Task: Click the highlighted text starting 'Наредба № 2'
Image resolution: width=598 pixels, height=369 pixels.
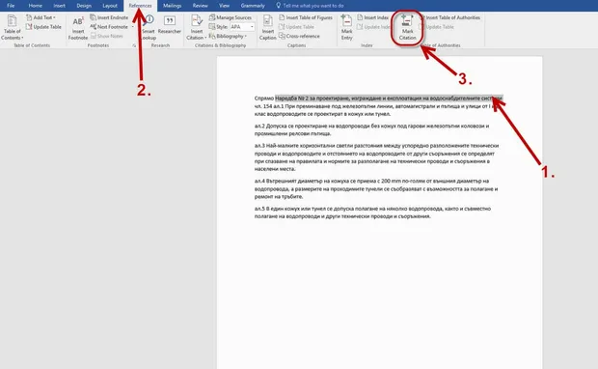Action: (389, 99)
